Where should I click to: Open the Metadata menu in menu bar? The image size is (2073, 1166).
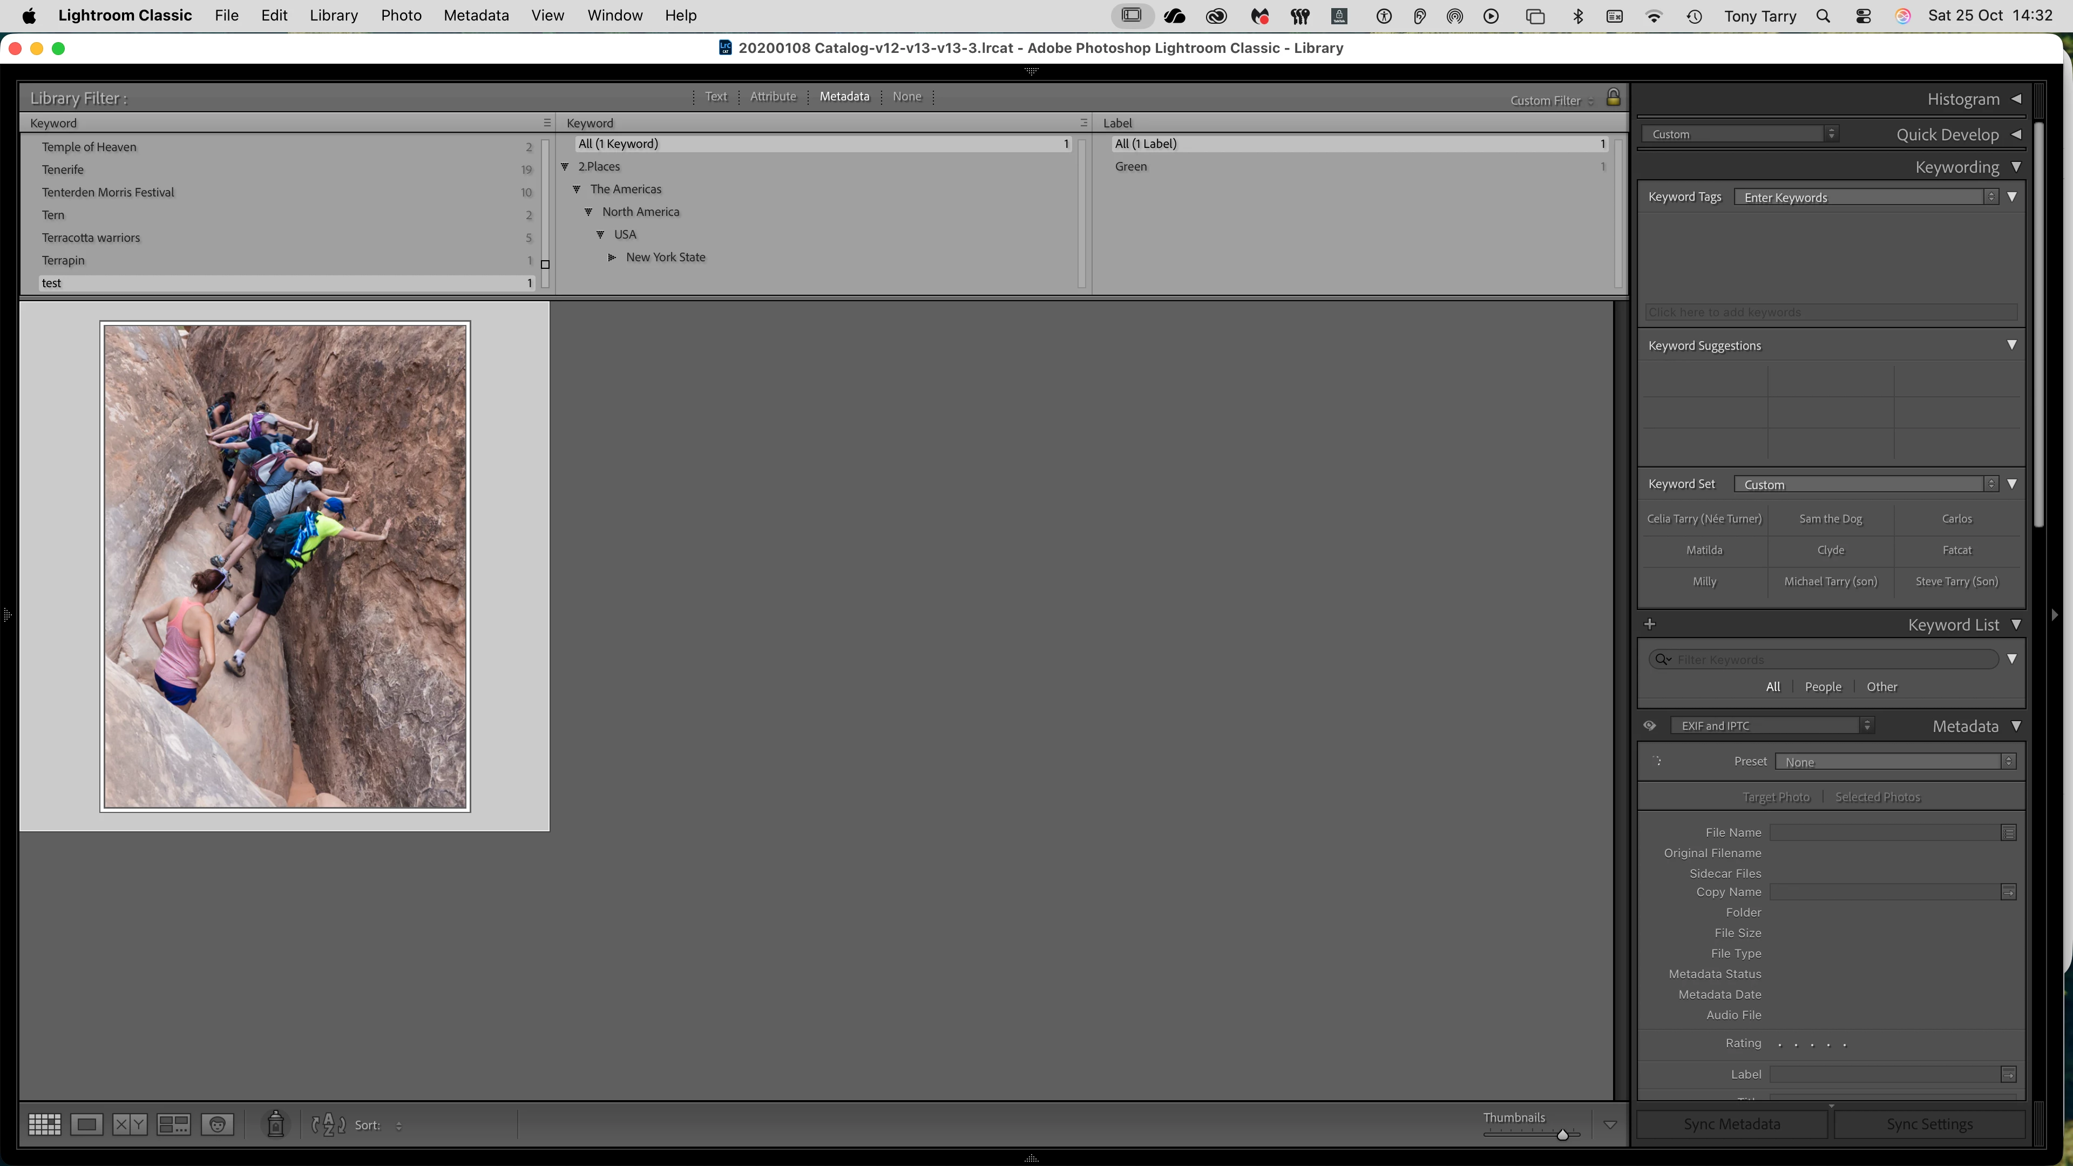coord(476,15)
